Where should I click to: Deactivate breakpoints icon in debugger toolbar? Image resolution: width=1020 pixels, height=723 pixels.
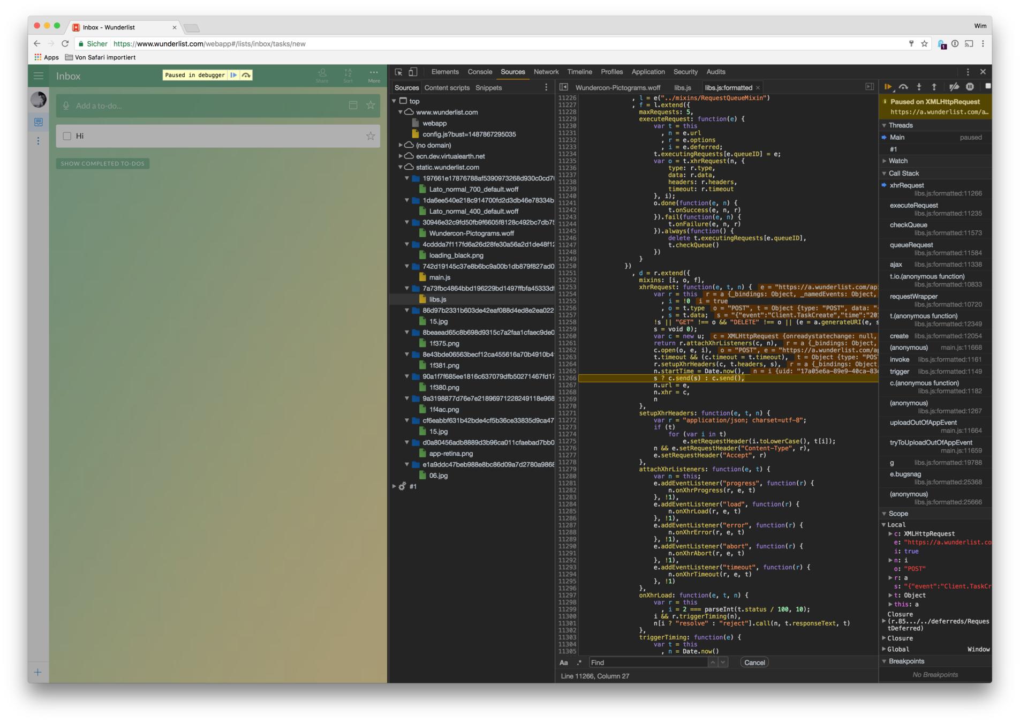click(954, 87)
